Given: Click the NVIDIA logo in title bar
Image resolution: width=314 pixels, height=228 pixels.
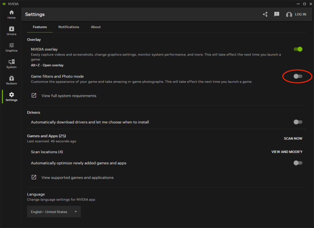Looking at the screenshot, I should 4,4.
